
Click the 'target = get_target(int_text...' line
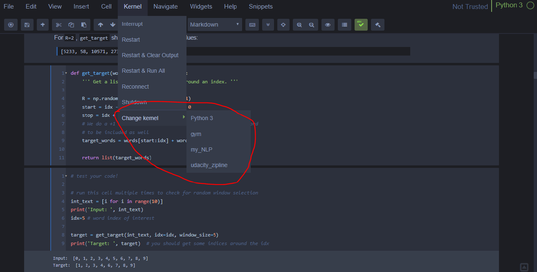click(x=144, y=235)
